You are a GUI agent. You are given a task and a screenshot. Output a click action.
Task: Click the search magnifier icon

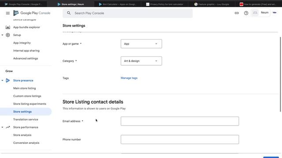coord(69,13)
